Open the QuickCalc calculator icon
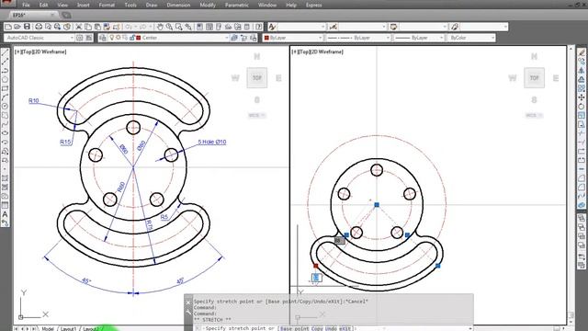Screen dimensions: 588x331 (247, 27)
